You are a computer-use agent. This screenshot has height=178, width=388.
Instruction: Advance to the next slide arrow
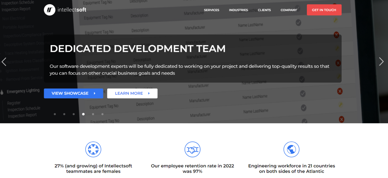[x=381, y=62]
